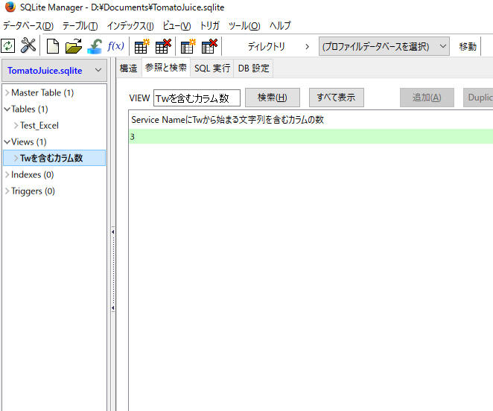Switch to the 構造 tab

[x=129, y=68]
